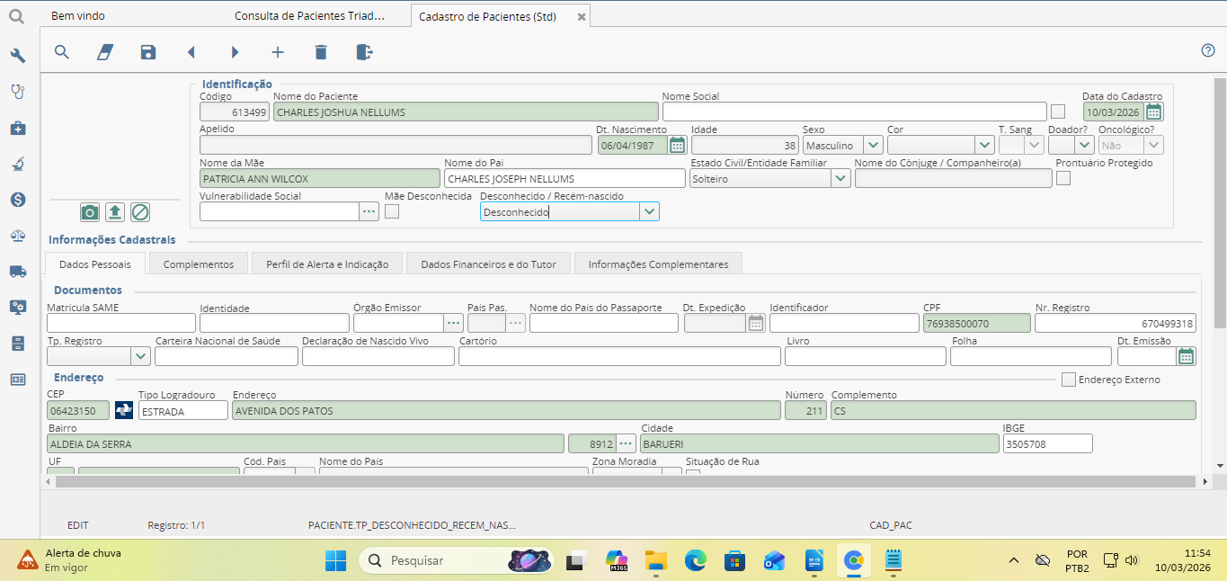Add new record with plus icon
Screen dimensions: 1227x581
tap(278, 52)
